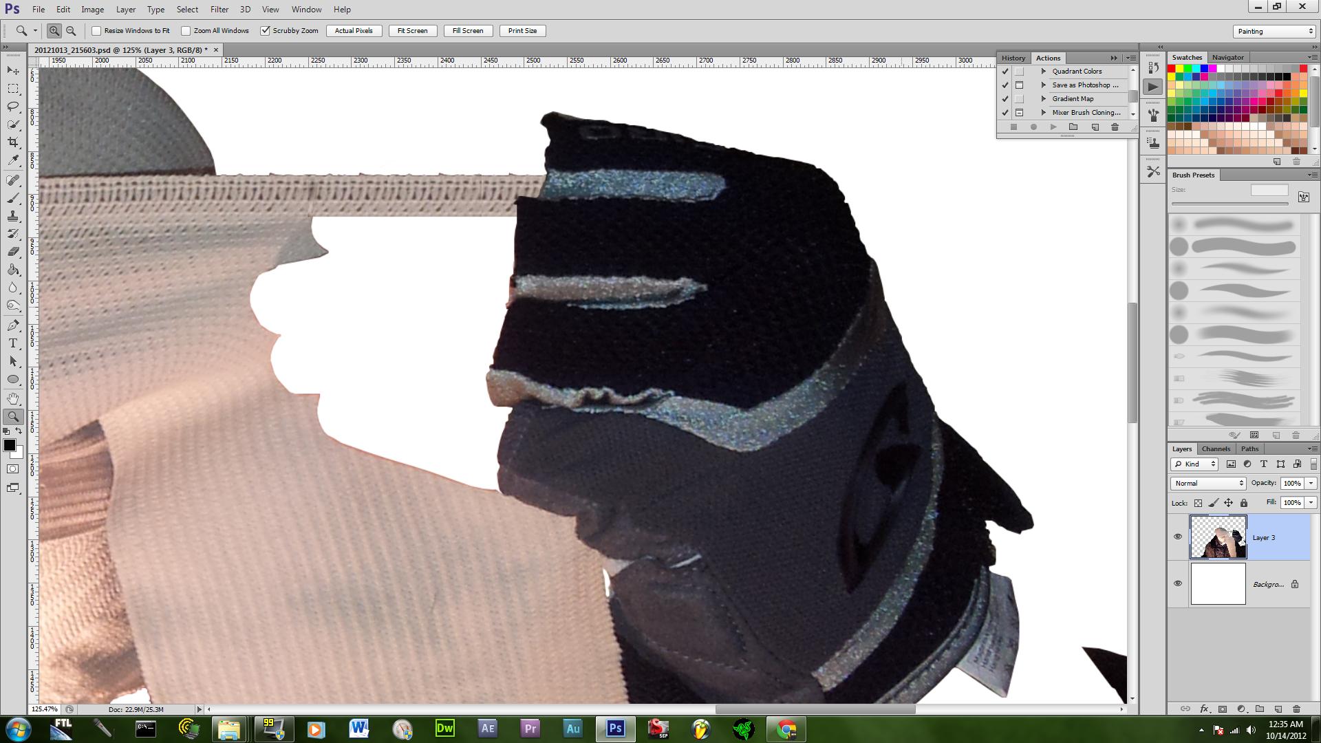Expand the Gradient Map action
The image size is (1321, 743).
1044,98
